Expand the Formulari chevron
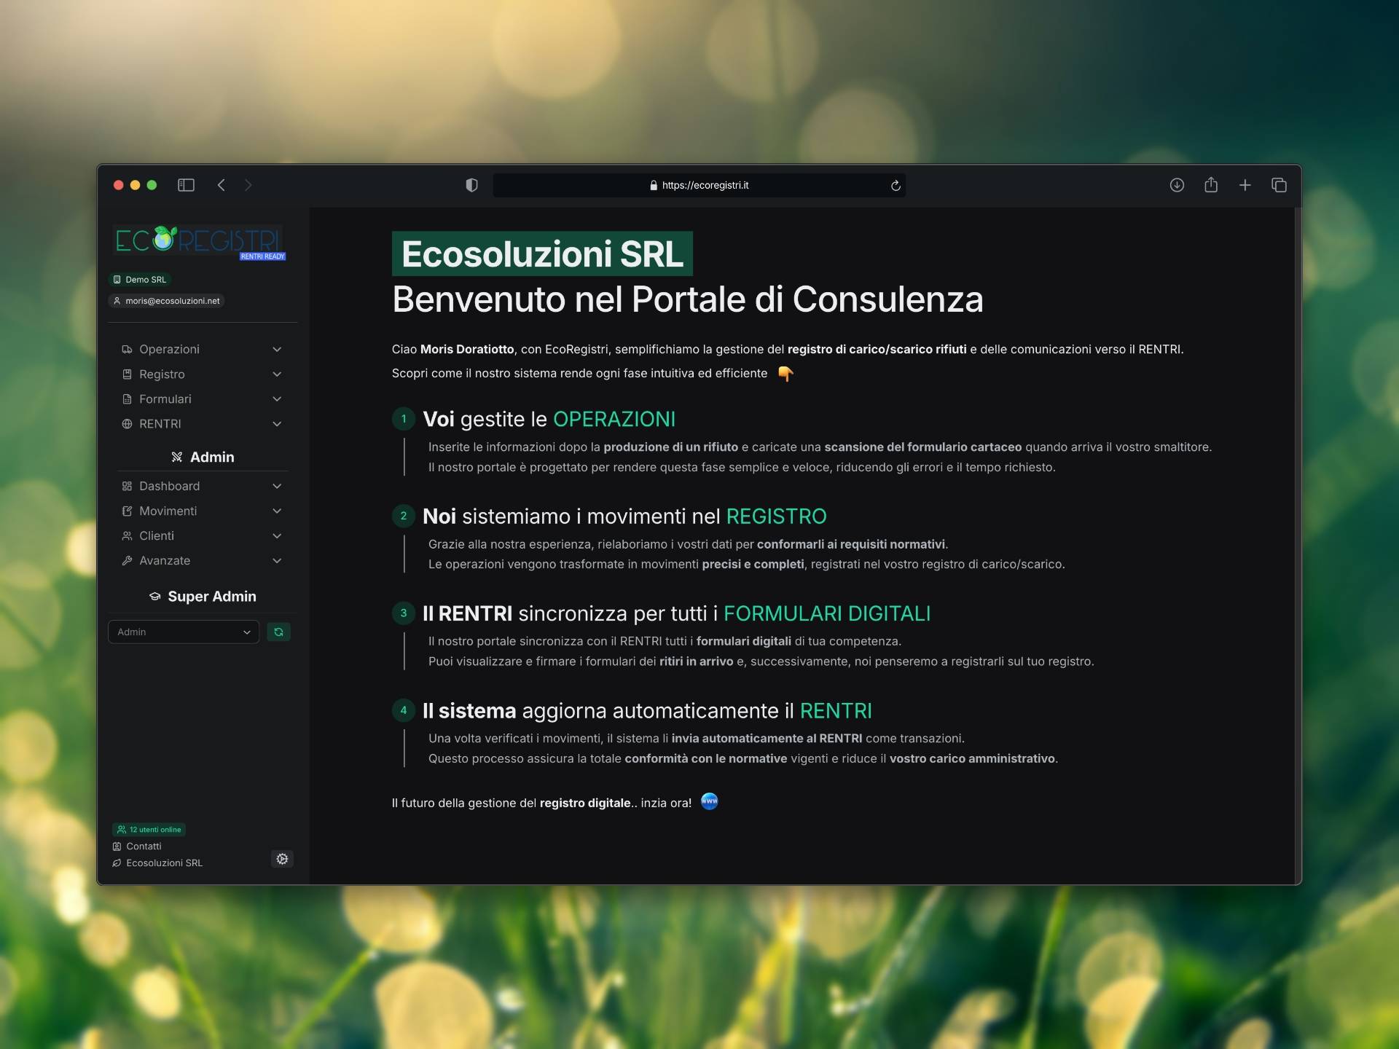This screenshot has height=1049, width=1399. (277, 398)
